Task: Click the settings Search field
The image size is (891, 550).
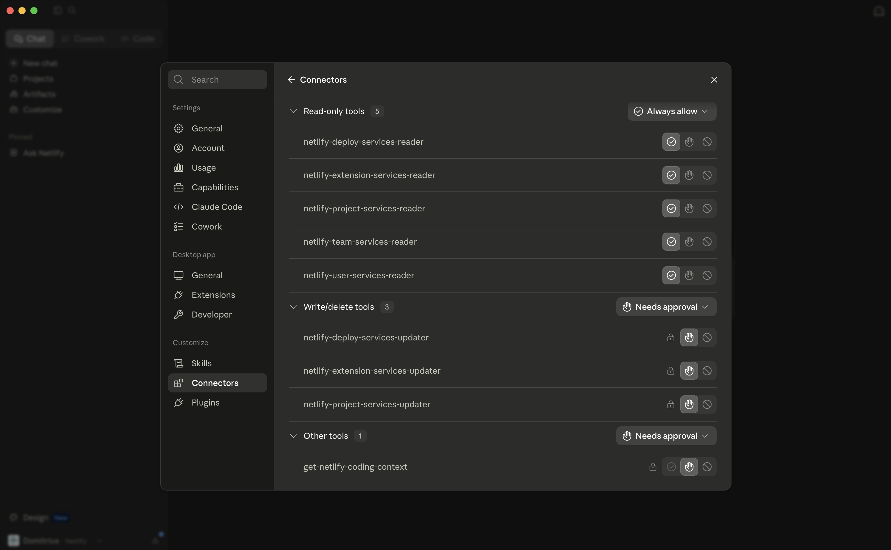Action: [217, 80]
